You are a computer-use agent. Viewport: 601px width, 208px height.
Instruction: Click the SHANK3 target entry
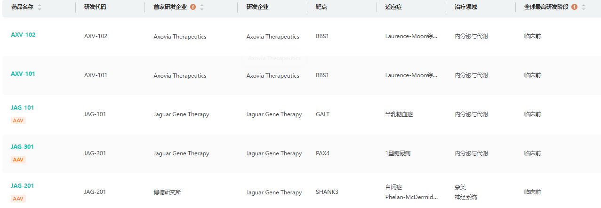[327, 192]
